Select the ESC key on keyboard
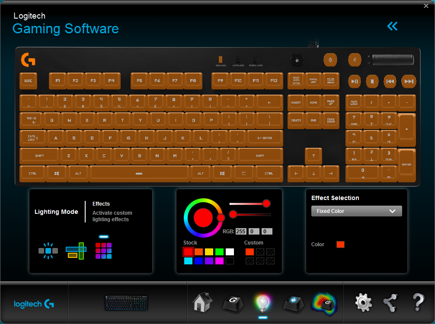The image size is (435, 324). tap(28, 81)
